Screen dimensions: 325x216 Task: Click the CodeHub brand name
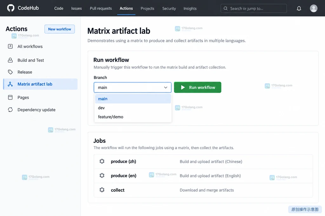point(28,8)
